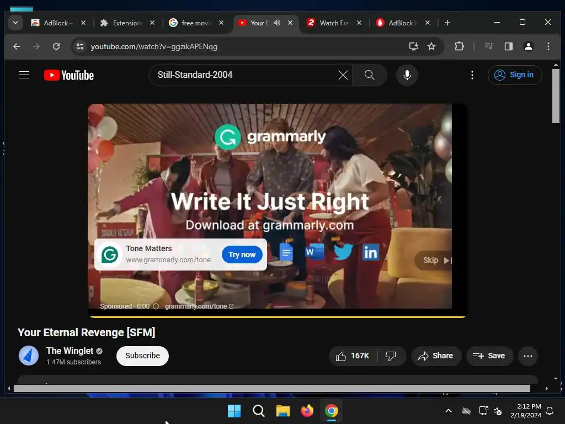Click the YouTube logo
Screen dimensions: 565x424
tap(69, 75)
